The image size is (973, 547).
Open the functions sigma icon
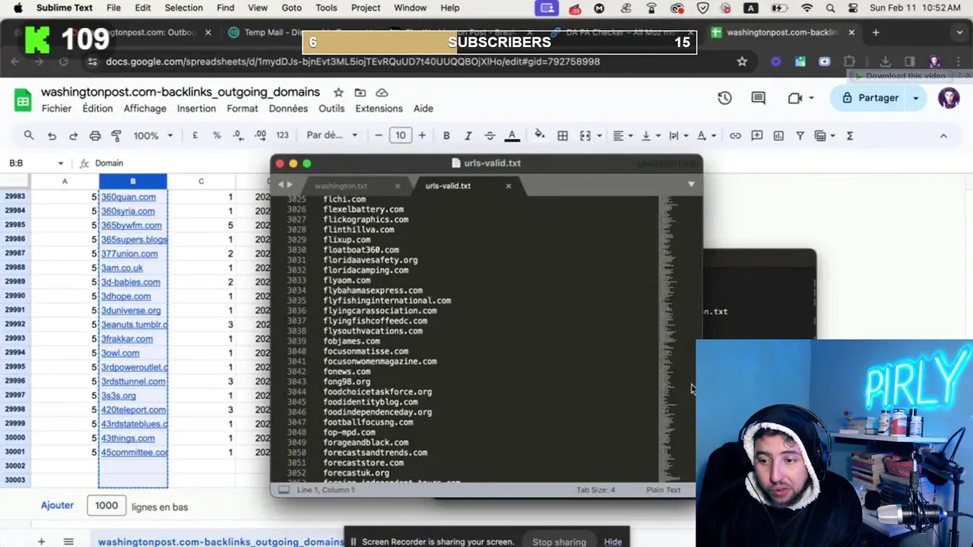point(850,135)
